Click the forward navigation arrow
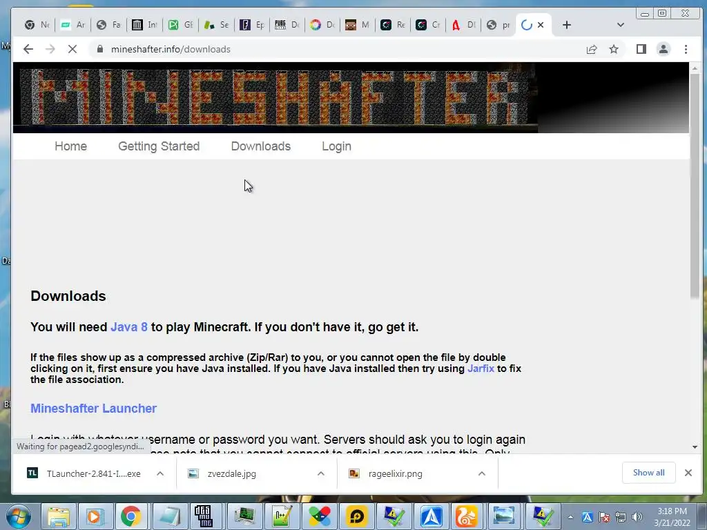Screen dimensions: 707x530 pyautogui.click(x=50, y=49)
